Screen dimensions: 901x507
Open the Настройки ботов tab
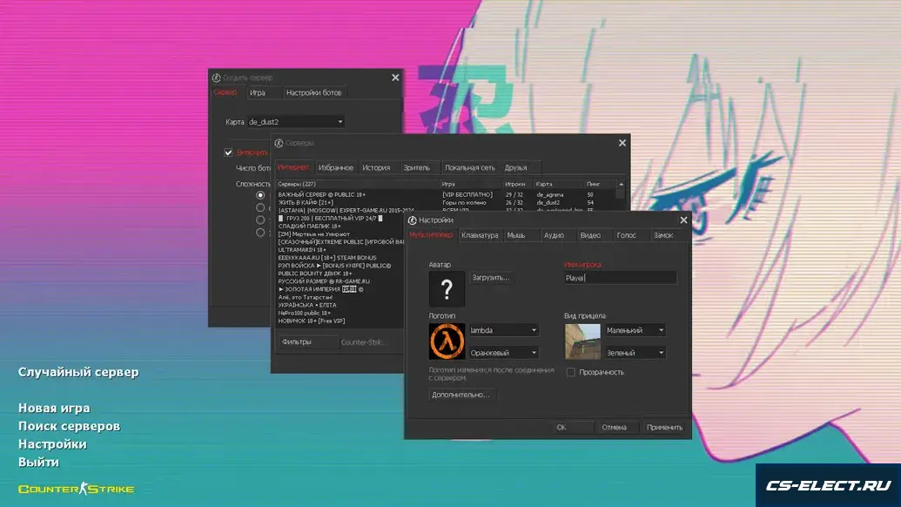click(x=313, y=92)
